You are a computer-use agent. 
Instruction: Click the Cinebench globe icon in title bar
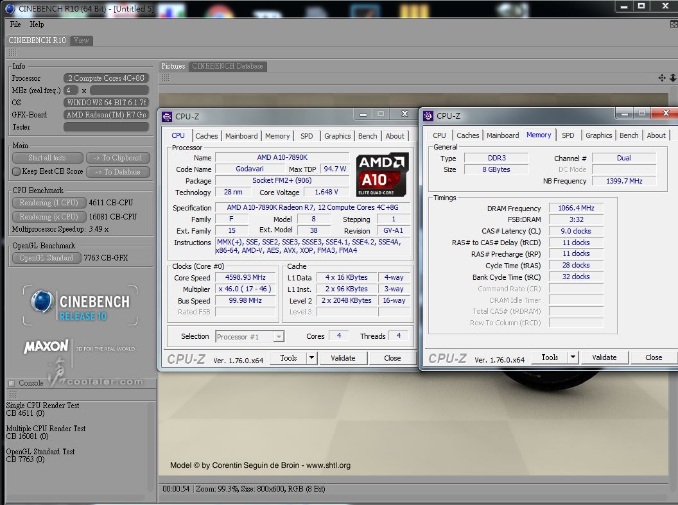(x=9, y=8)
